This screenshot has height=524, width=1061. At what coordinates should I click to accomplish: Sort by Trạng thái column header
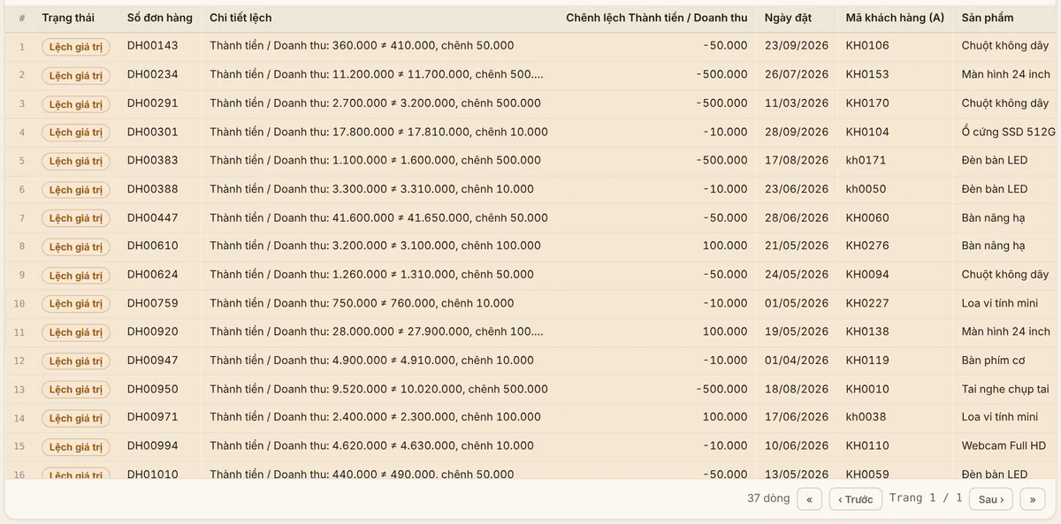point(68,18)
